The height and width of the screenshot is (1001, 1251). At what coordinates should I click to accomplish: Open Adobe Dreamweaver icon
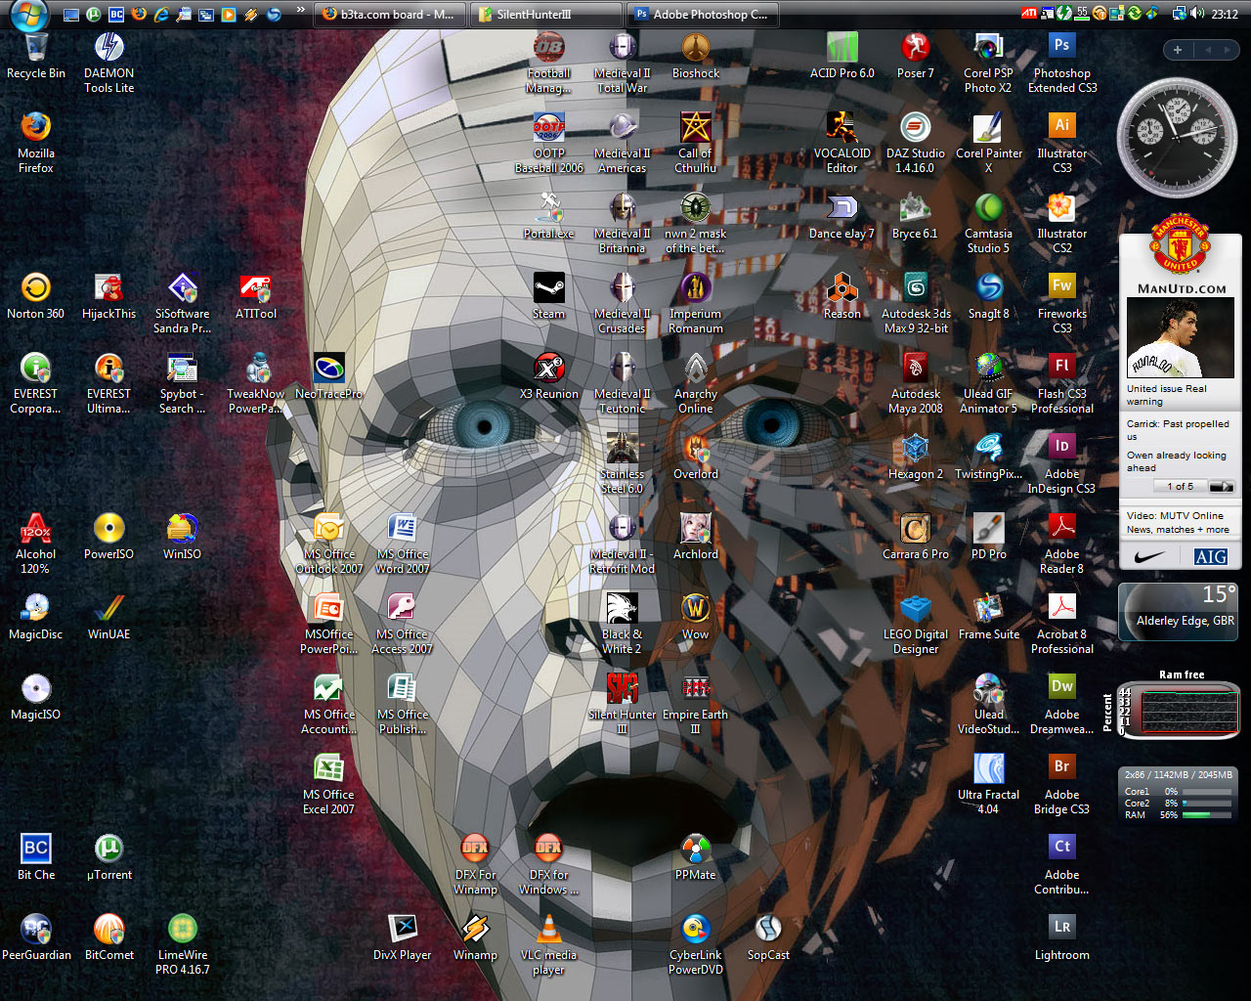click(1062, 704)
